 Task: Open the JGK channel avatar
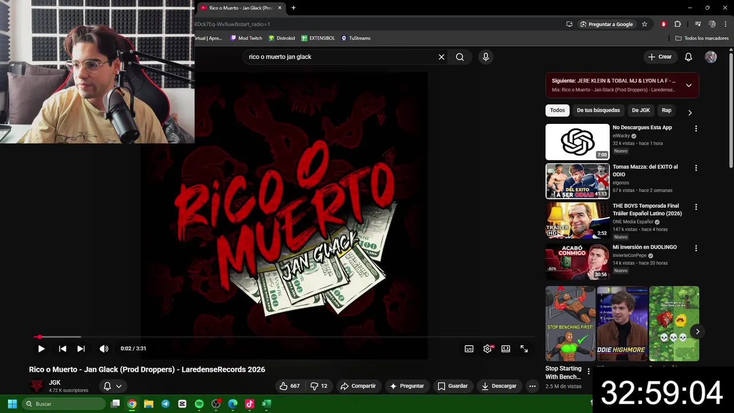click(37, 386)
